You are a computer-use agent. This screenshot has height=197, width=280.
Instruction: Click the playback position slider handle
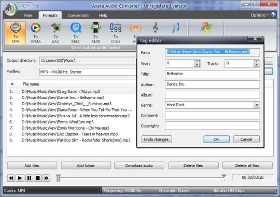pos(58,178)
